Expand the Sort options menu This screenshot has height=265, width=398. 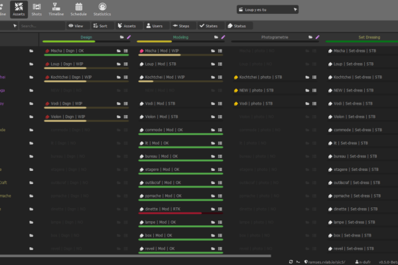[x=100, y=26]
